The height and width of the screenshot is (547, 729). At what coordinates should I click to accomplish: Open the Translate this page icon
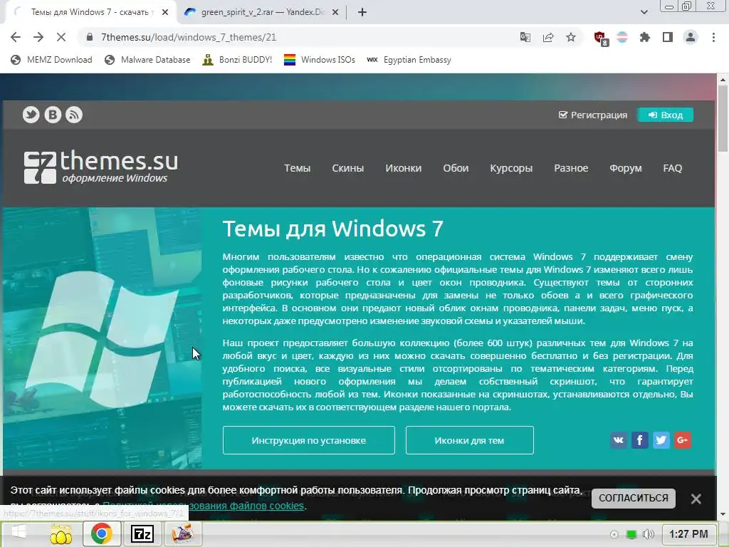pyautogui.click(x=525, y=37)
